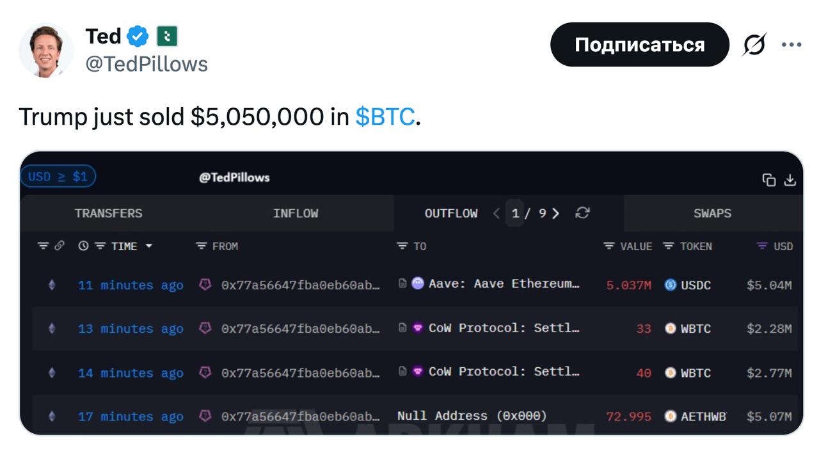Expand the TIME sort dropdown arrow
The width and height of the screenshot is (819, 453).
pyautogui.click(x=149, y=246)
